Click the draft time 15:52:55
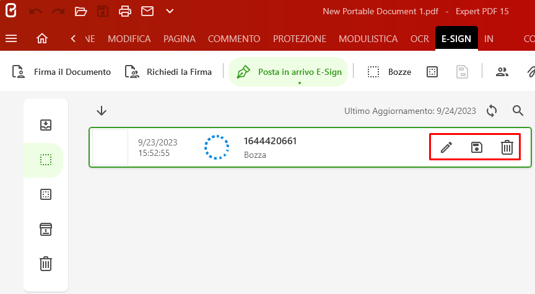The height and width of the screenshot is (294, 535). (x=154, y=153)
